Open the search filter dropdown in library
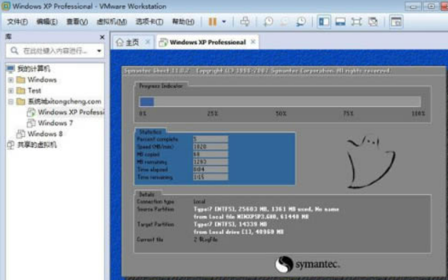Image resolution: width=448 pixels, height=280 pixels. [99, 51]
